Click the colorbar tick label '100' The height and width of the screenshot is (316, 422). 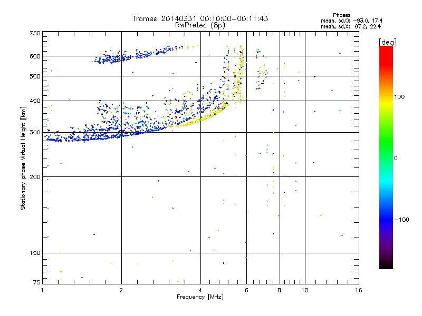pyautogui.click(x=399, y=97)
